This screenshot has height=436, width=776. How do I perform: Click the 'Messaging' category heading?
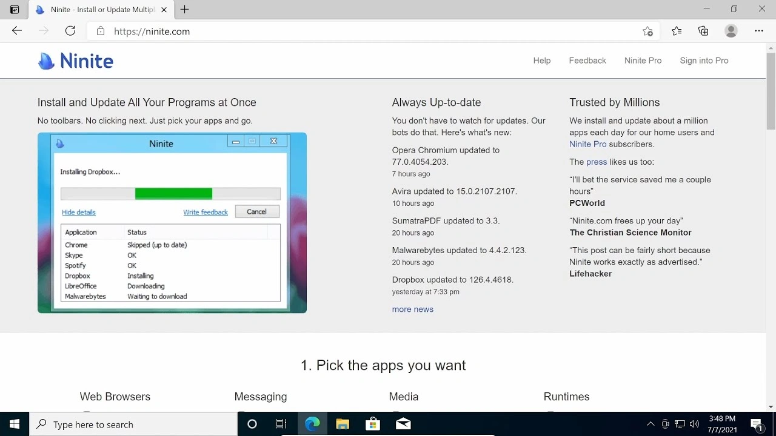[x=261, y=397]
